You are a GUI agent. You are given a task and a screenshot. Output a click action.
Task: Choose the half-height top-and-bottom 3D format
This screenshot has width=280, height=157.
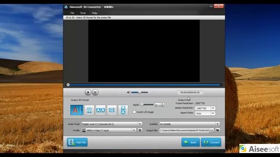pyautogui.click(x=112, y=110)
